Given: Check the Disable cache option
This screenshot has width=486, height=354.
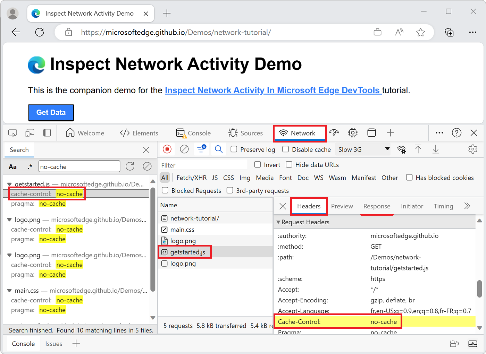Looking at the screenshot, I should (285, 149).
